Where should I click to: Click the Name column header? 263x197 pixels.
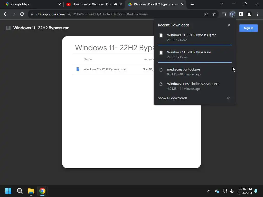tap(88, 59)
